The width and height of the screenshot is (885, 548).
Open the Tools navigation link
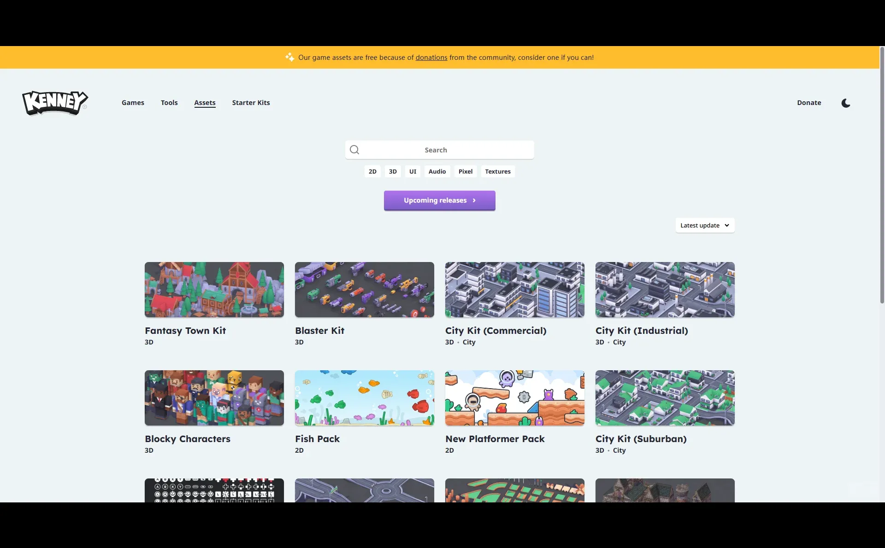click(169, 103)
